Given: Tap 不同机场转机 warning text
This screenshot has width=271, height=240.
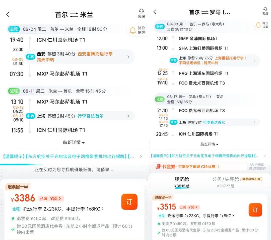Looking at the screenshot, I should pos(189,63).
